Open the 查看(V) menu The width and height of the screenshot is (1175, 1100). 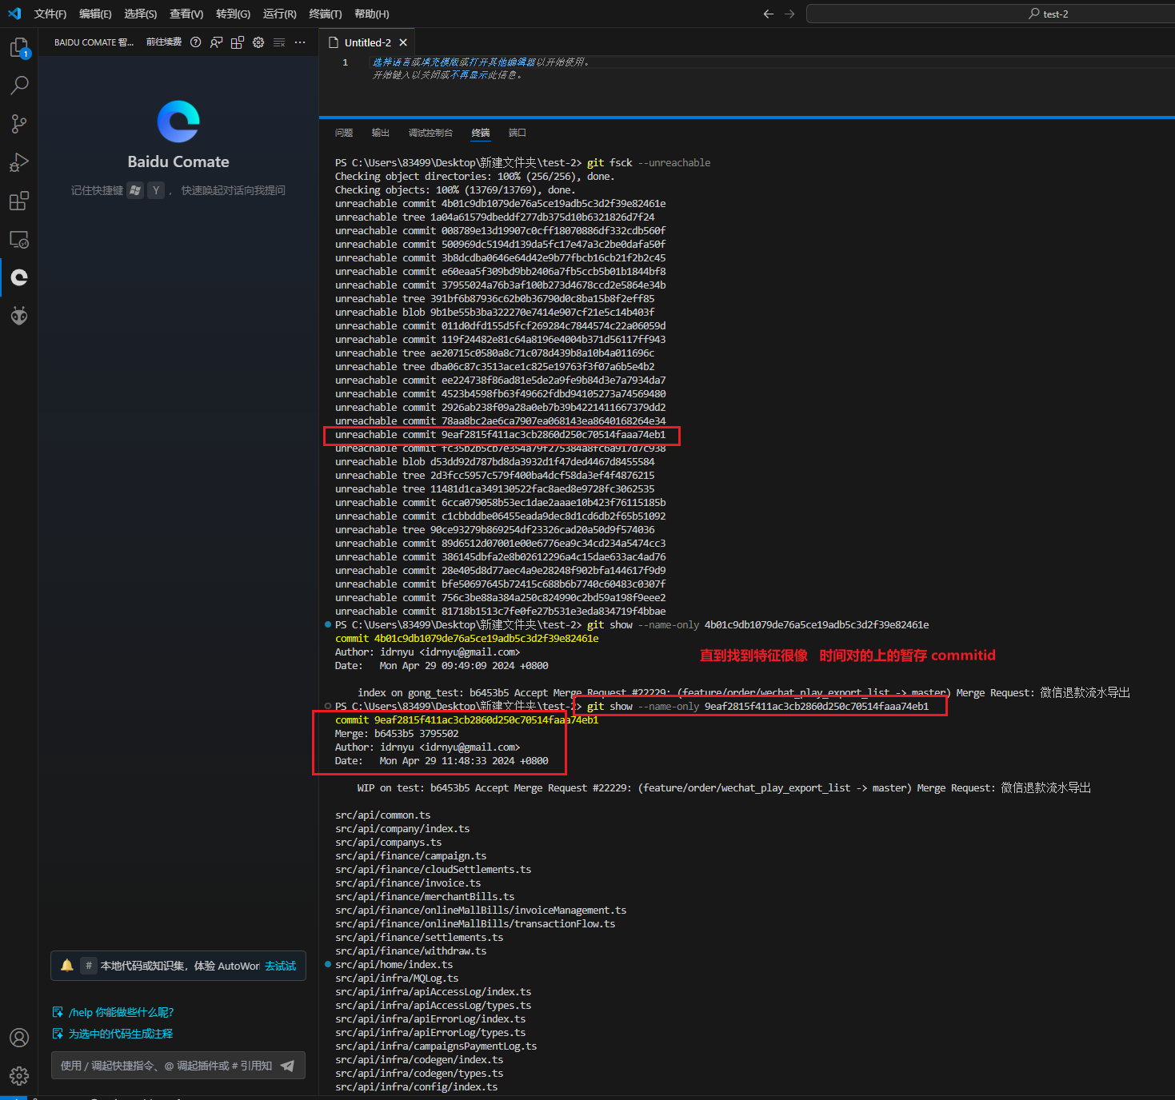coord(186,14)
